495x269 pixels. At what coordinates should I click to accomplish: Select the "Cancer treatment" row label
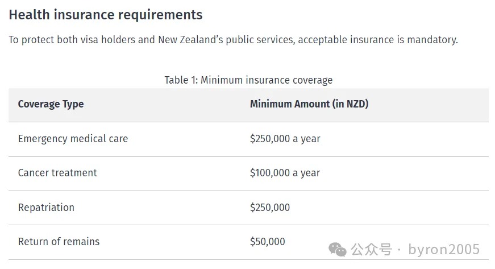(x=57, y=173)
